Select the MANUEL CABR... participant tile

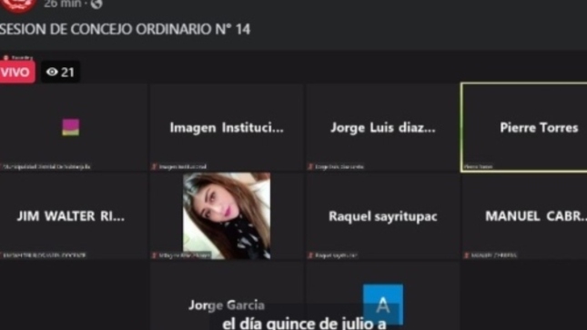(524, 215)
